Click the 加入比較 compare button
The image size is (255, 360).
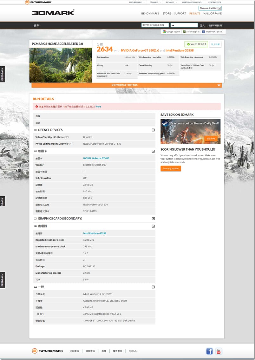coord(215,44)
